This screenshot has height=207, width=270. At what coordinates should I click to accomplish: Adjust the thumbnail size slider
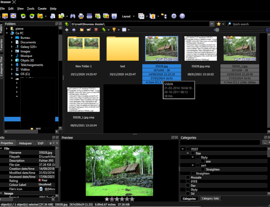tap(217, 30)
